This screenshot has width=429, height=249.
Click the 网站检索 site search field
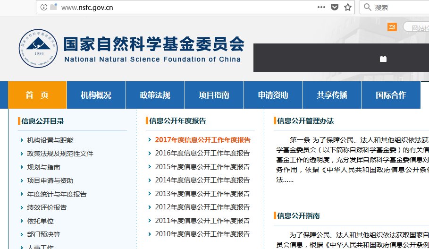[x=416, y=28]
